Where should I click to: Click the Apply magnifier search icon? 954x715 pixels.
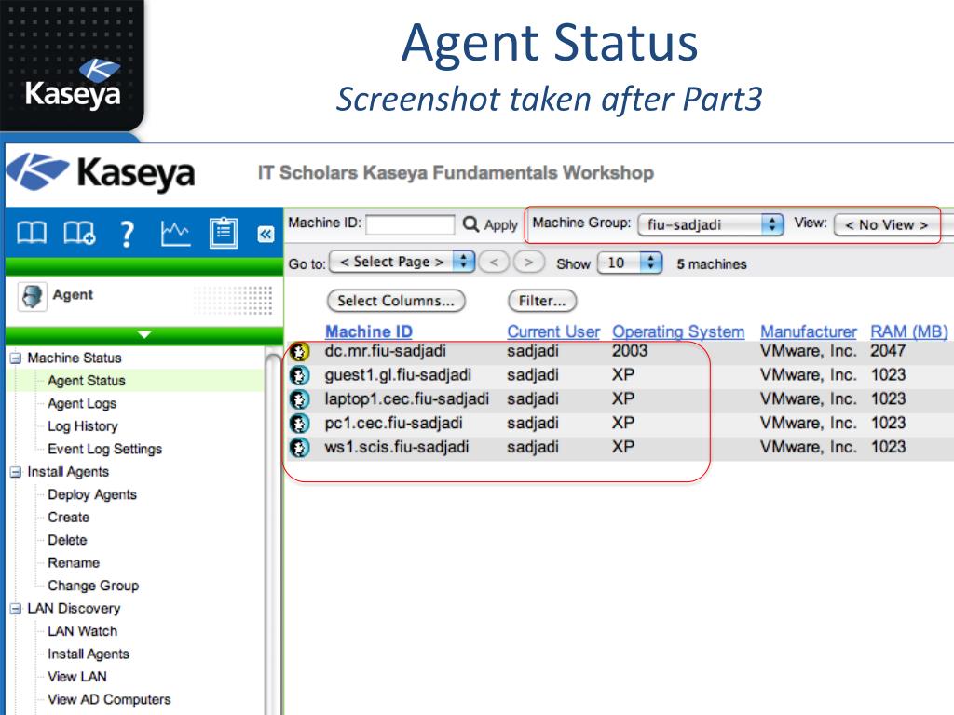click(470, 223)
